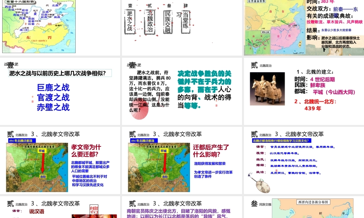The image size is (364, 218).
Task: Choose the 民族交融 section box
Action: pos(167,22)
